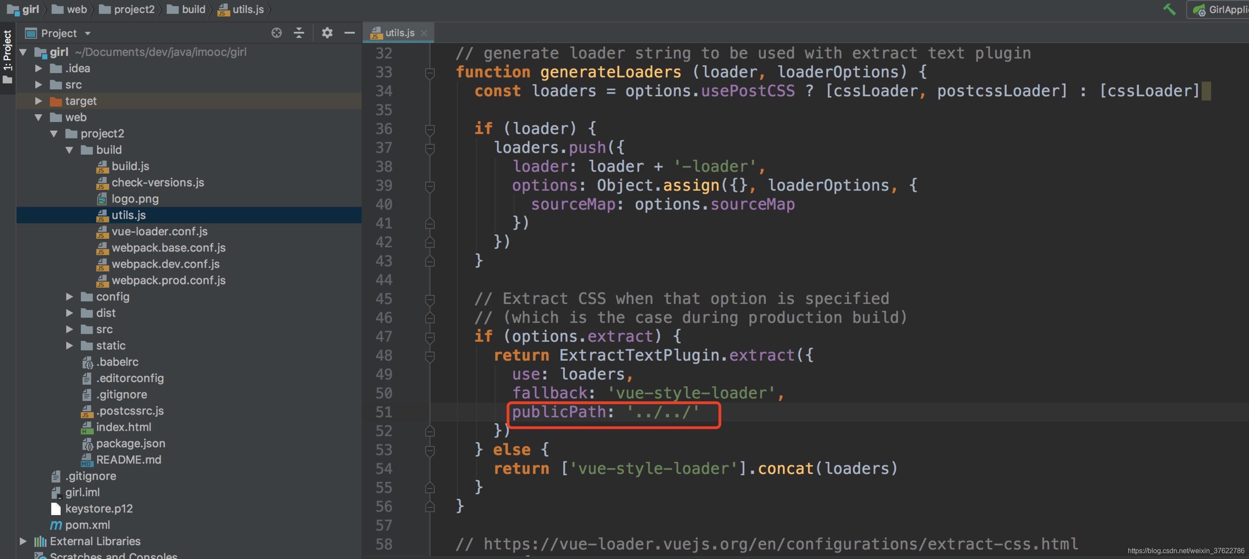1249x559 pixels.
Task: Select .editorconfig file icon
Action: 87,378
